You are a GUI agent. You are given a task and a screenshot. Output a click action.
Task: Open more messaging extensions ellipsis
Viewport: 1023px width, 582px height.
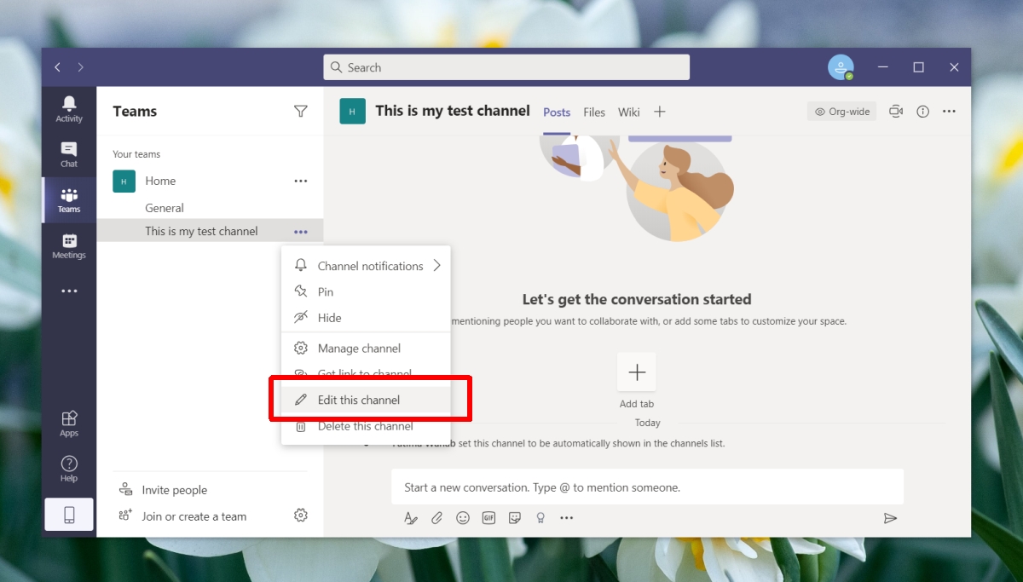click(567, 518)
